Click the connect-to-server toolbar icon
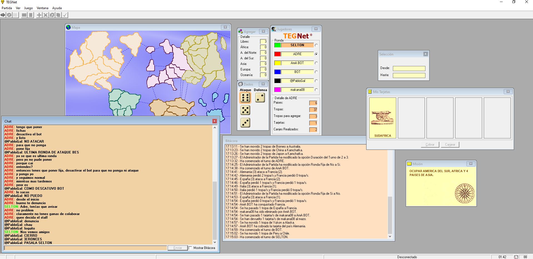The width and height of the screenshot is (533, 259). [x=3, y=15]
